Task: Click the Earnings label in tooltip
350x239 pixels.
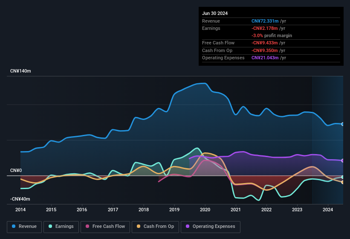Action: coord(211,28)
